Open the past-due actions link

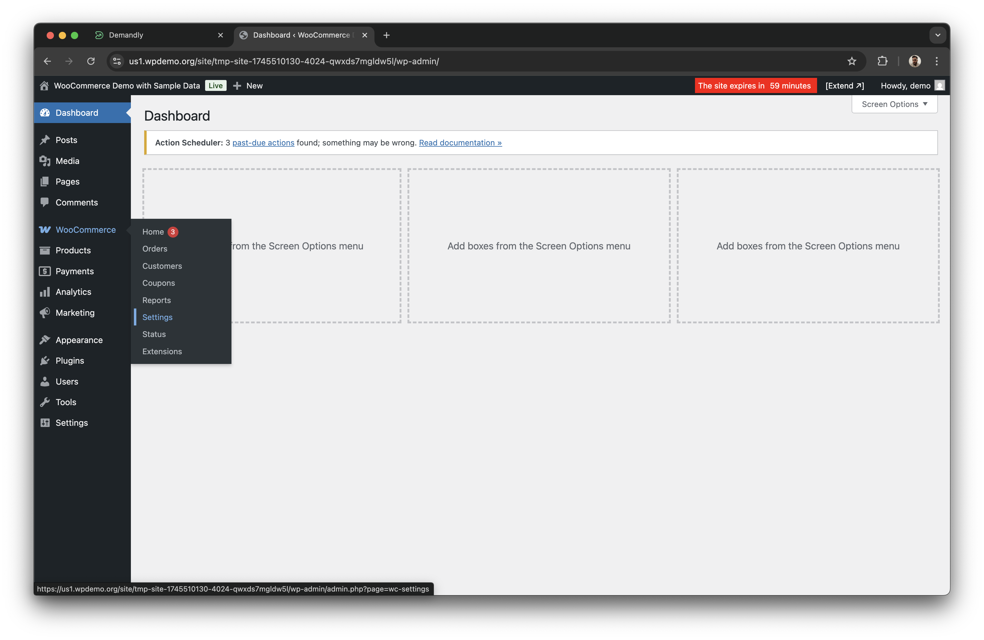click(263, 142)
